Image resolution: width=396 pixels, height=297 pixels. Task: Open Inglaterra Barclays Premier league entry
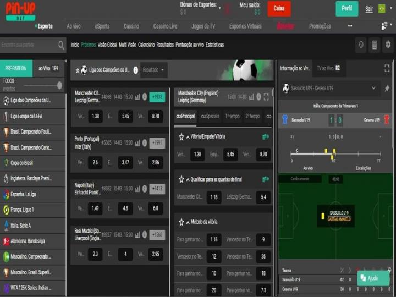tap(32, 179)
